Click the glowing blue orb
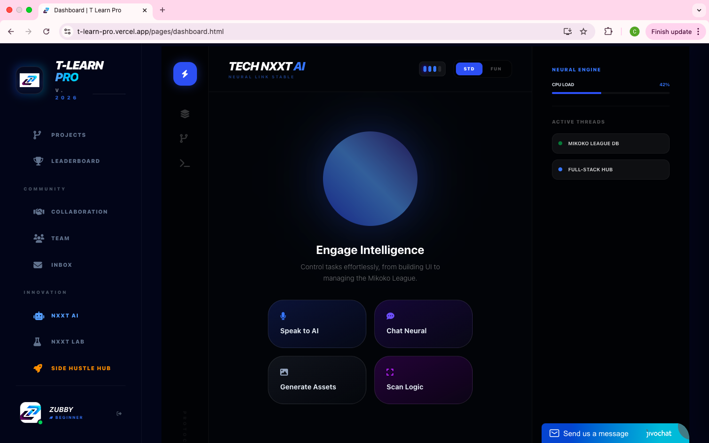Image resolution: width=709 pixels, height=443 pixels. tap(370, 179)
